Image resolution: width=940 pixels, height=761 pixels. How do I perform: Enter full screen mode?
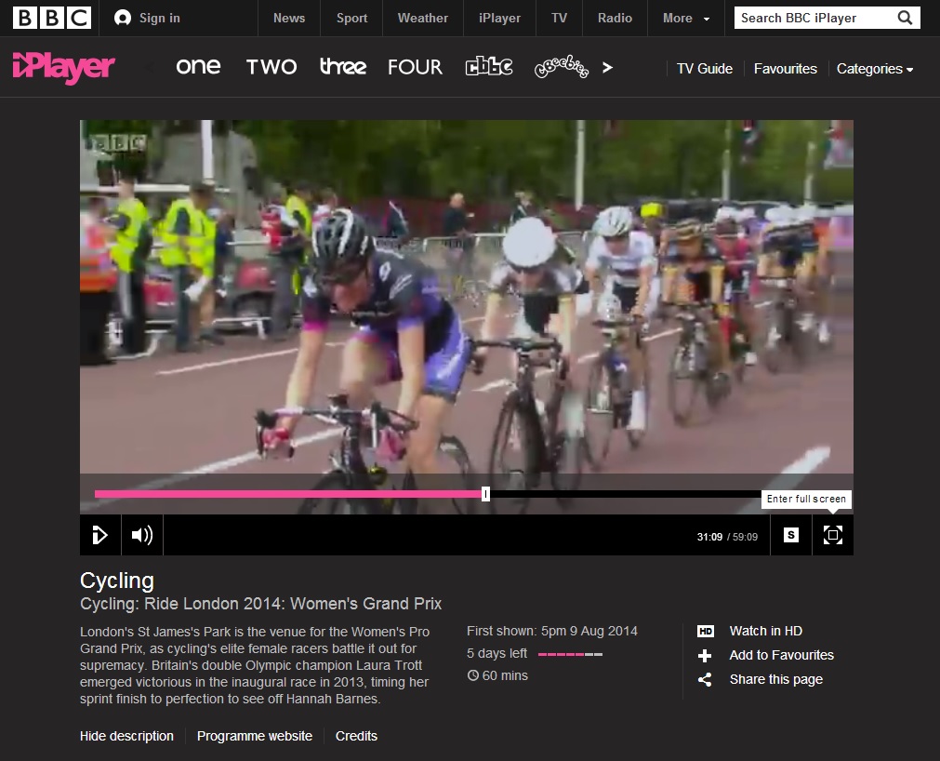coord(832,535)
